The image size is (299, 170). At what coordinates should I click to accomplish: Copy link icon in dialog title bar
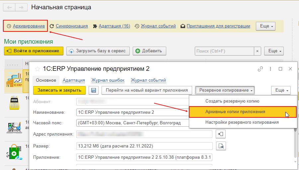pyautogui.click(x=260, y=69)
